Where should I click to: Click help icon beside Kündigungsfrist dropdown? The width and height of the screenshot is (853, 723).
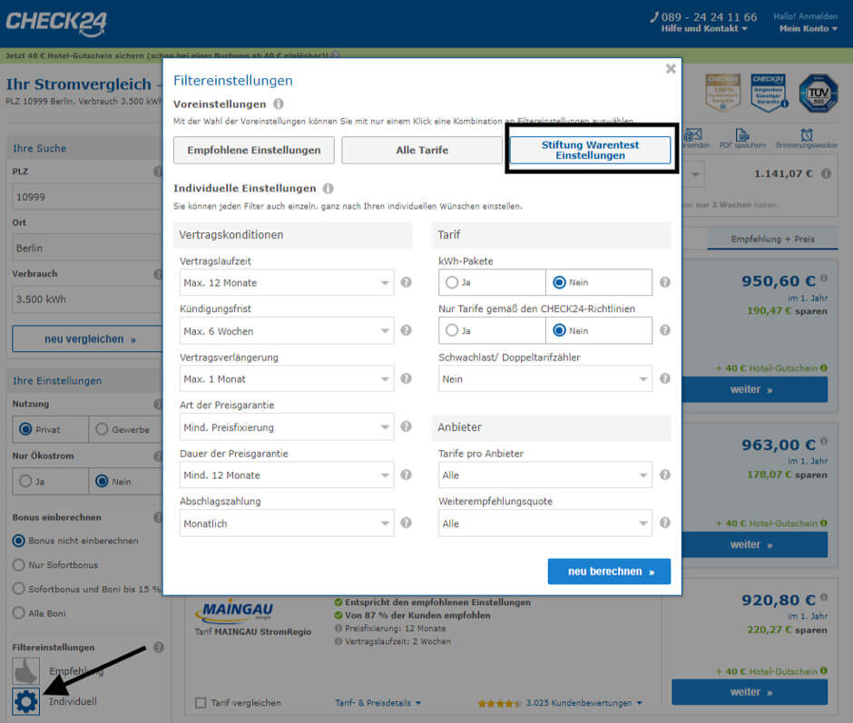(x=406, y=330)
